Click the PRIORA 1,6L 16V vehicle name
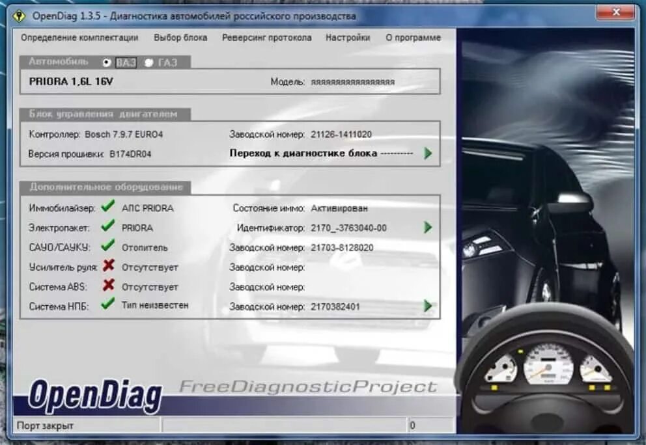 (71, 81)
